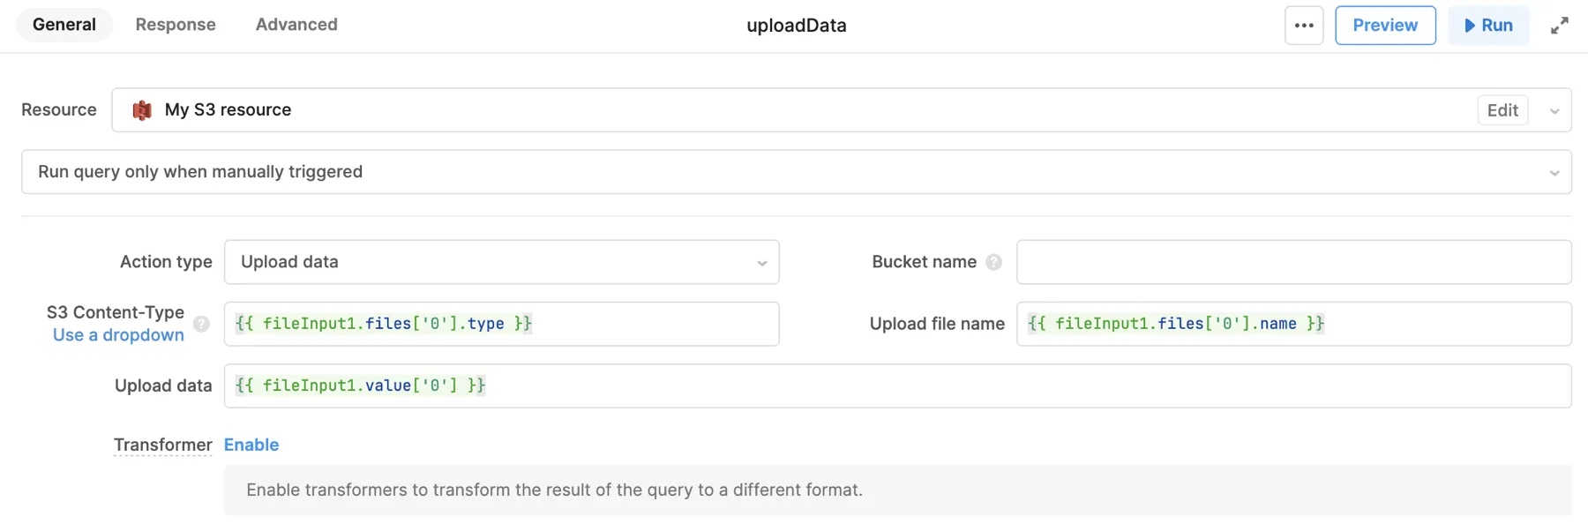Focus the Upload data code field
The width and height of the screenshot is (1588, 524).
[x=897, y=386]
